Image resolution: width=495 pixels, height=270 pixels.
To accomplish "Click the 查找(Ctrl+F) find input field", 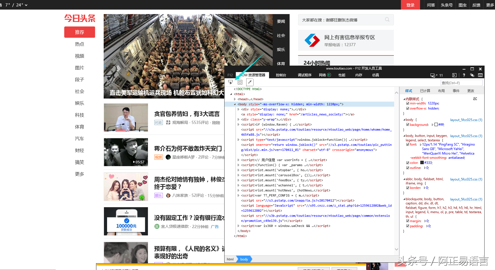I will coord(461,83).
